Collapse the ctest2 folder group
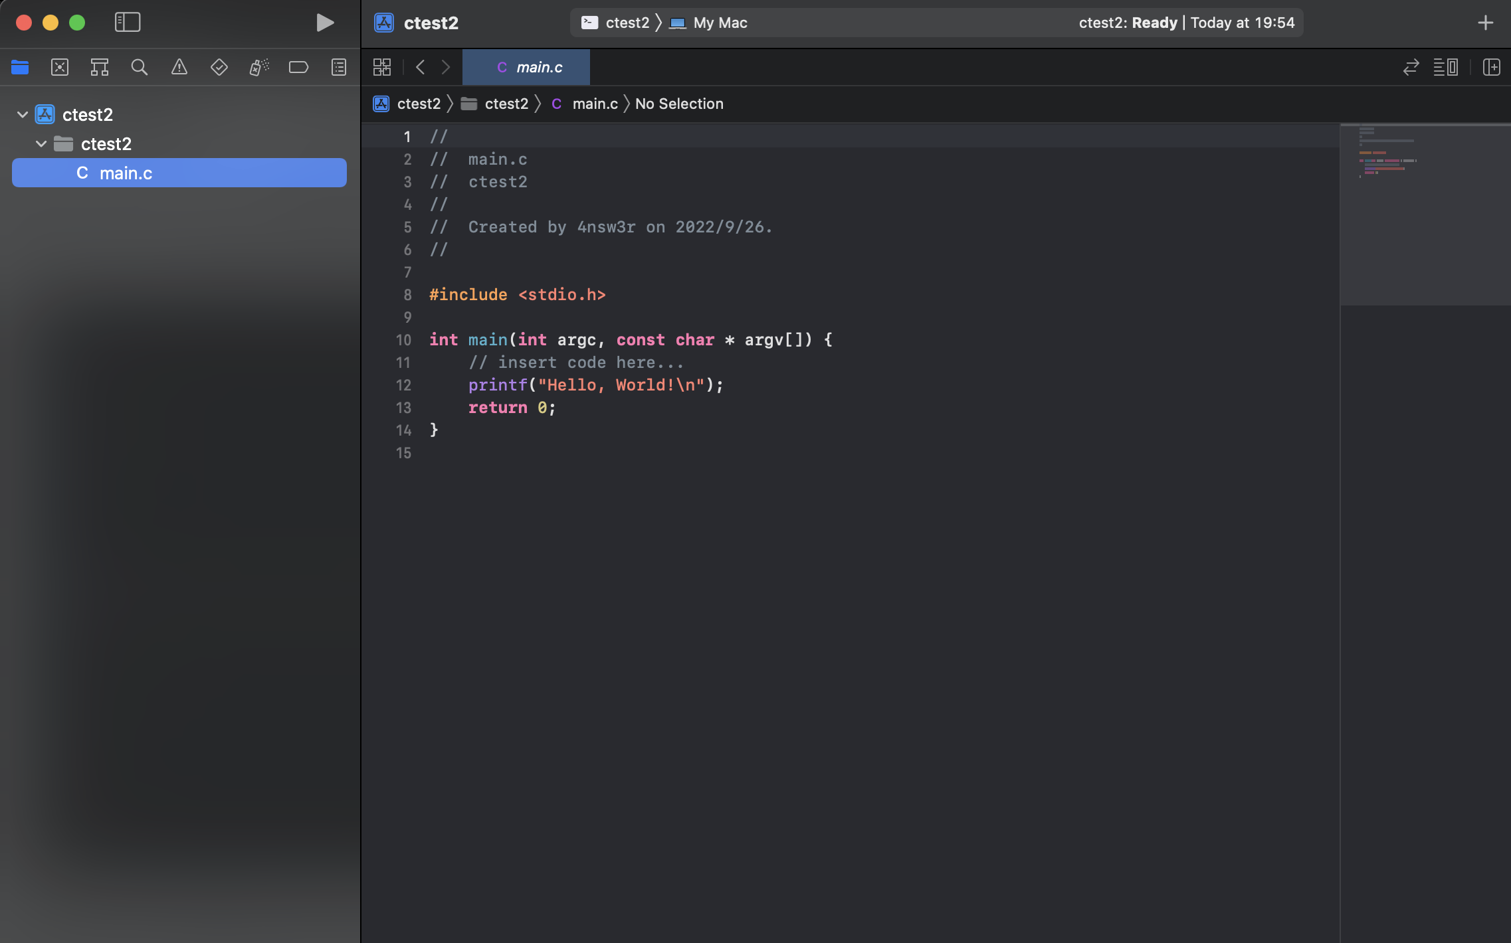Screen dimensions: 1511x943 pyautogui.click(x=41, y=144)
